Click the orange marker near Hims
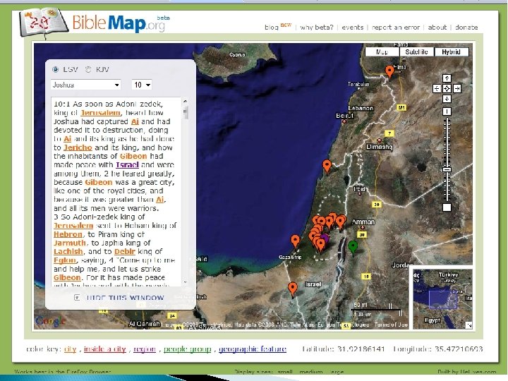Viewport: 508px width, 381px height. 389,71
